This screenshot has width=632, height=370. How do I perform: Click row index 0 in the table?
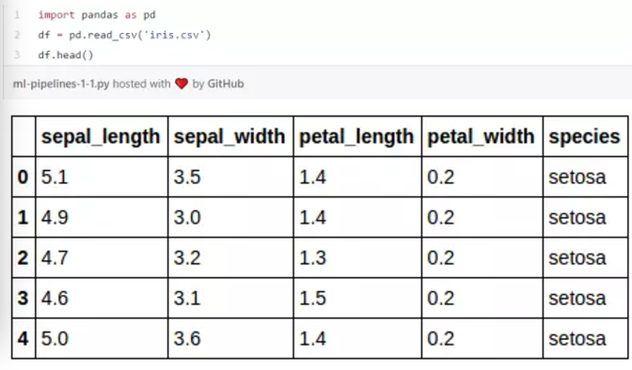24,177
